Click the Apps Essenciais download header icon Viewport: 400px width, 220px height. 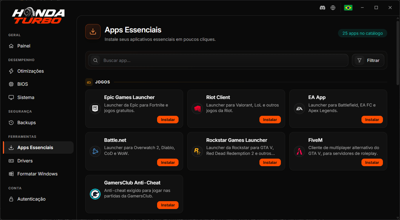click(93, 32)
